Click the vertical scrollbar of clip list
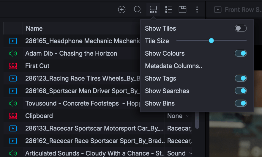The width and height of the screenshot is (262, 157). click(x=197, y=120)
